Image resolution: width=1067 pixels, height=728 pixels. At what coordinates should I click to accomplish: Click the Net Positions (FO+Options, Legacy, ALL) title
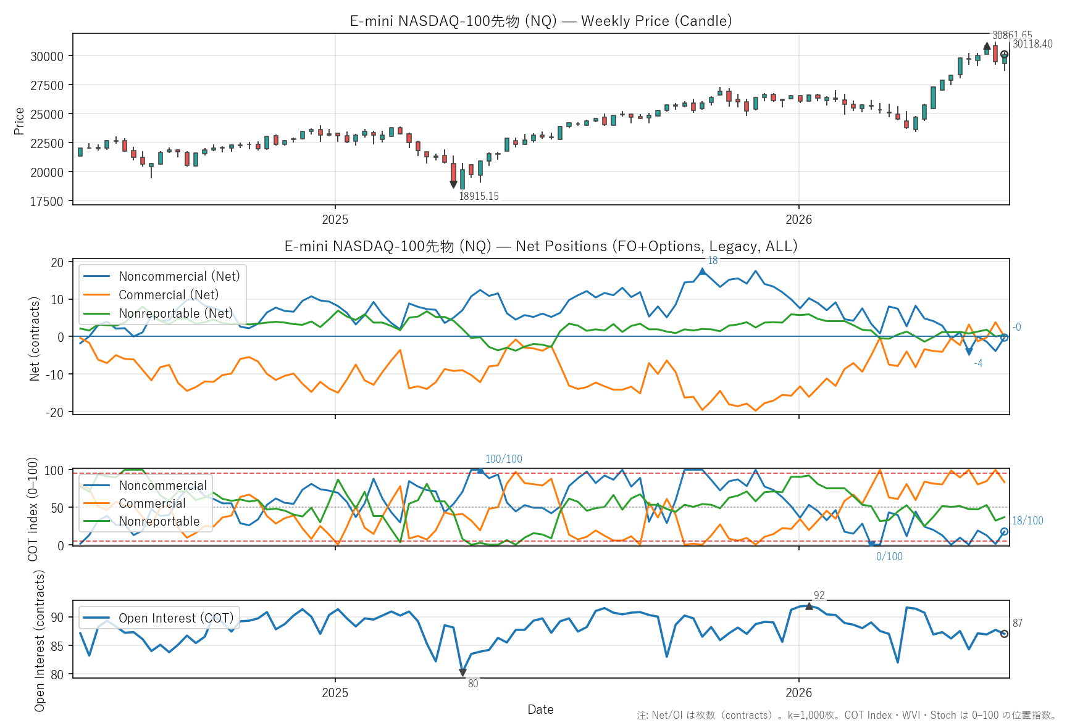pos(541,246)
